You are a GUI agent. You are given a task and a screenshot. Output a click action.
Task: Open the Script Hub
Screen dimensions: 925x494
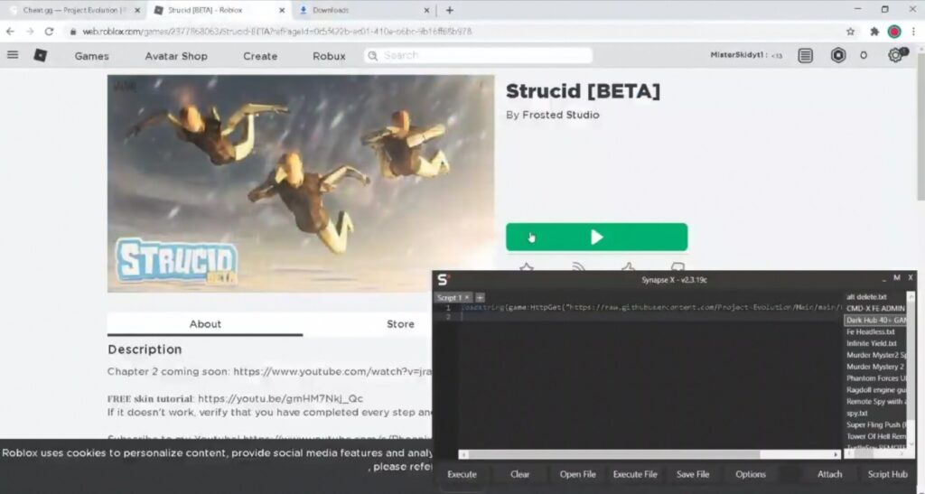887,474
